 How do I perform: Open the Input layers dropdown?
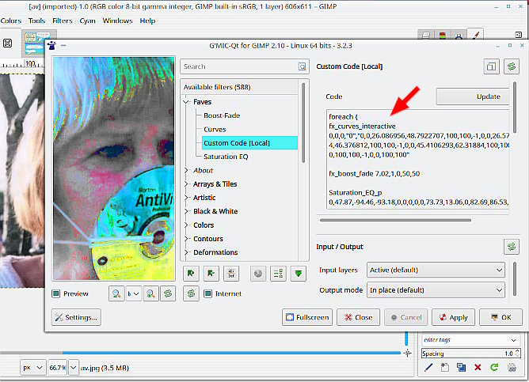[x=436, y=270]
